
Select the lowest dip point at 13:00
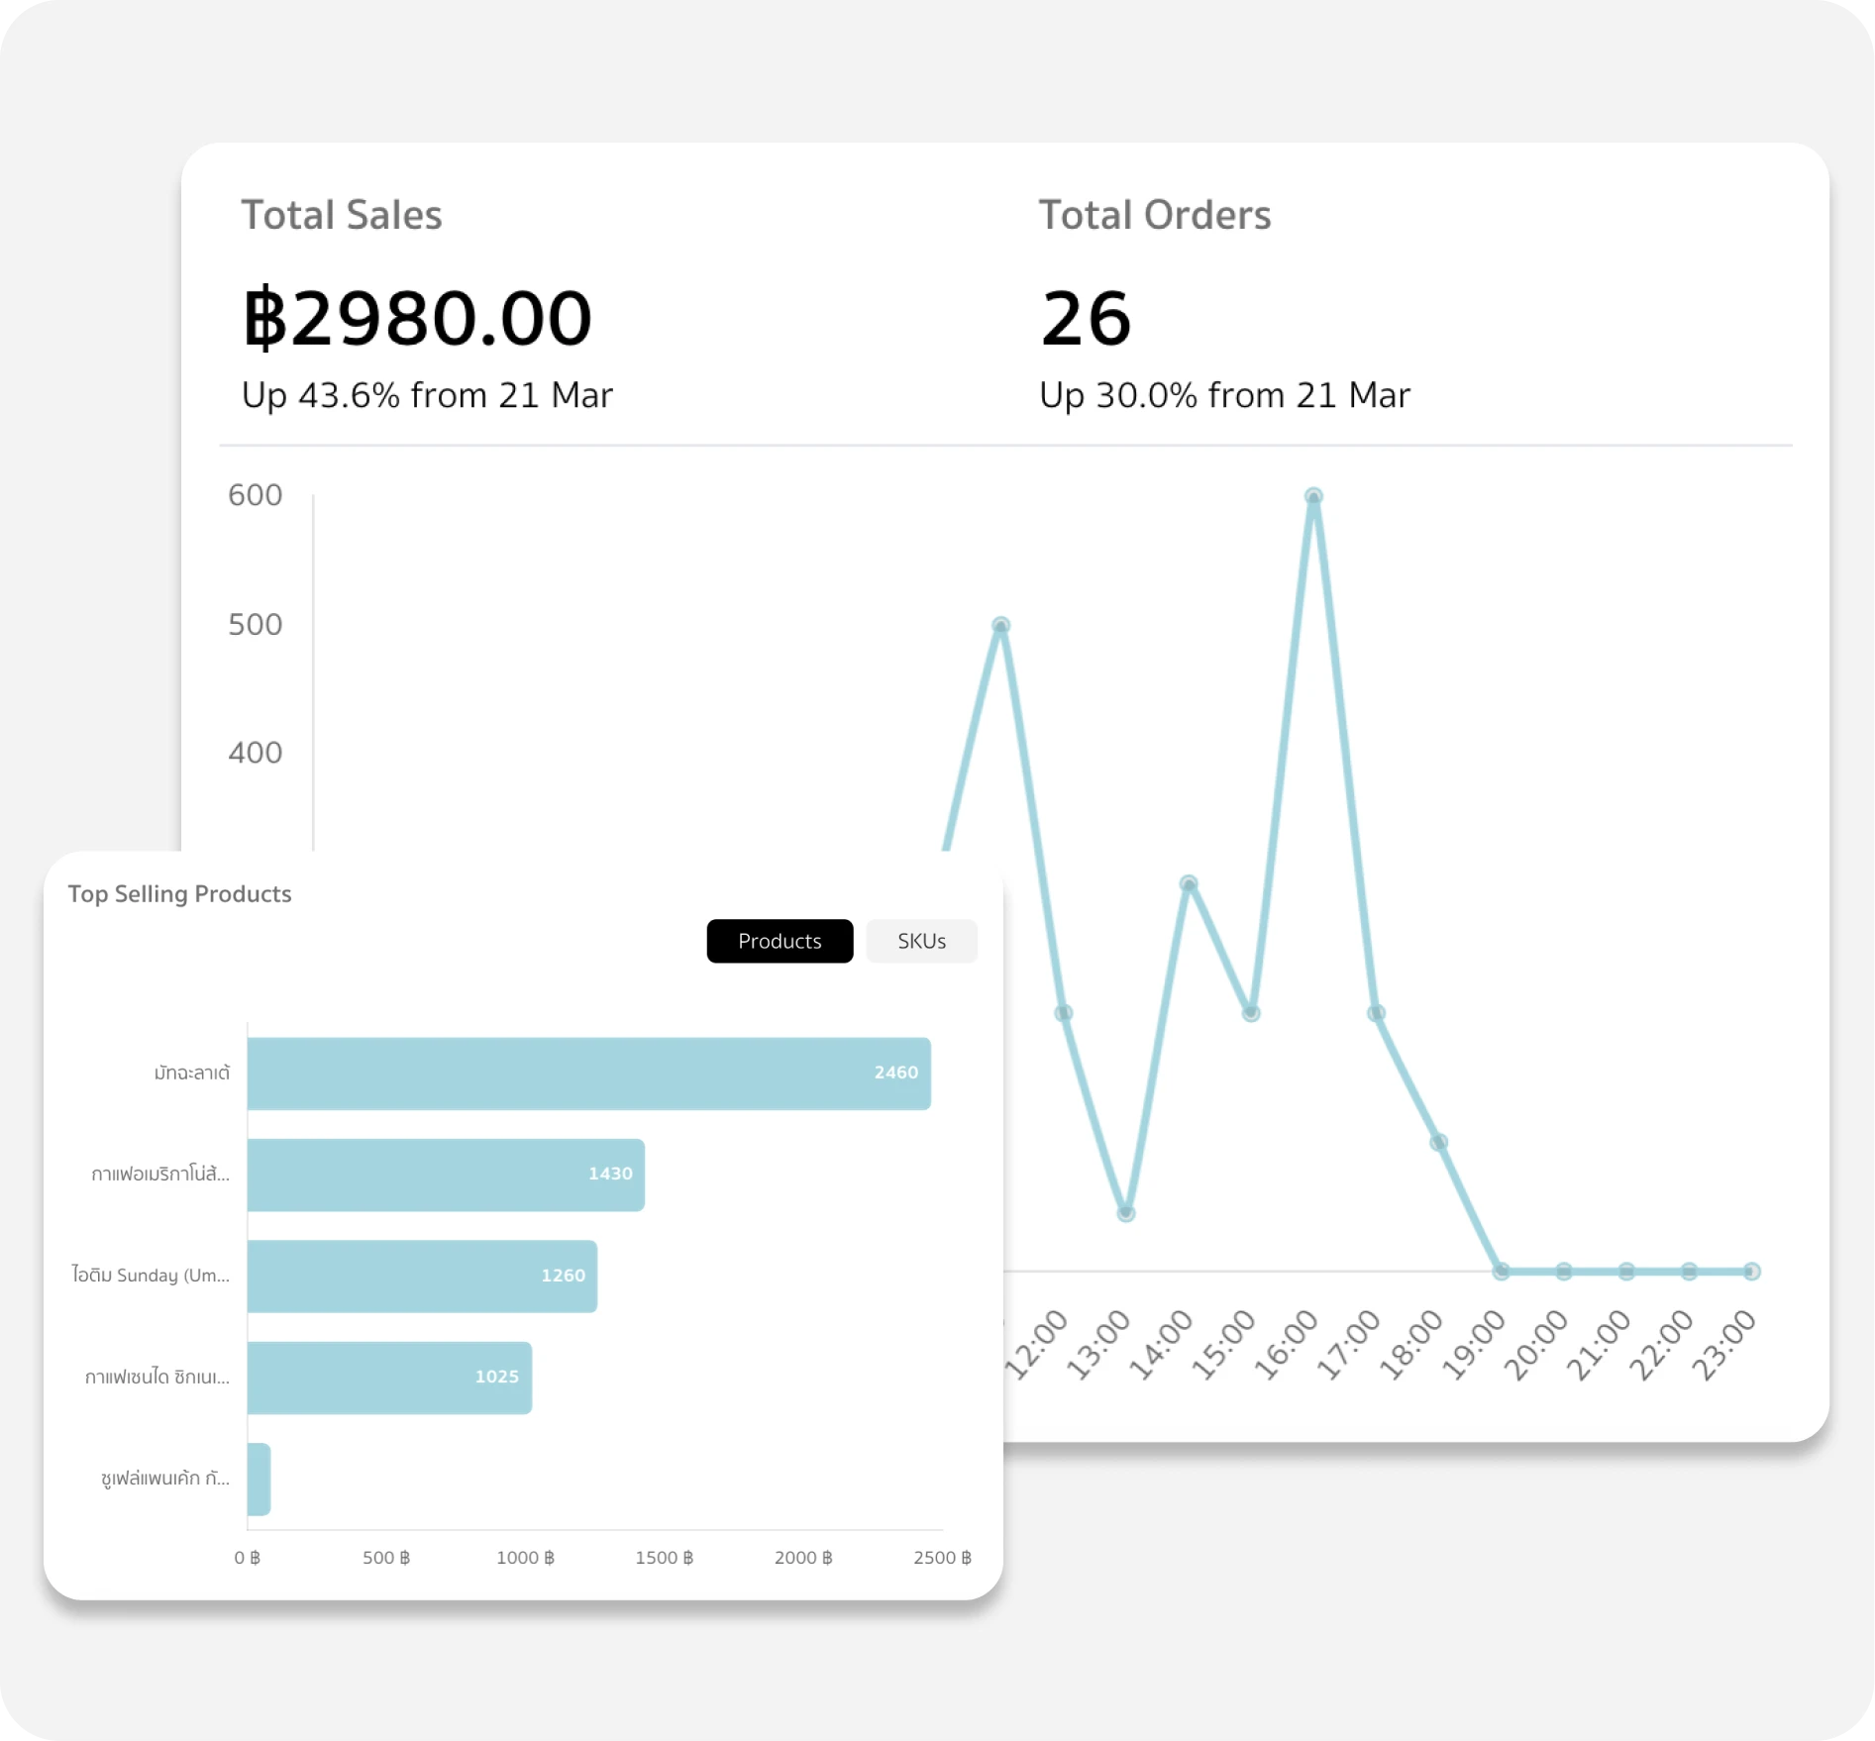click(1126, 1213)
